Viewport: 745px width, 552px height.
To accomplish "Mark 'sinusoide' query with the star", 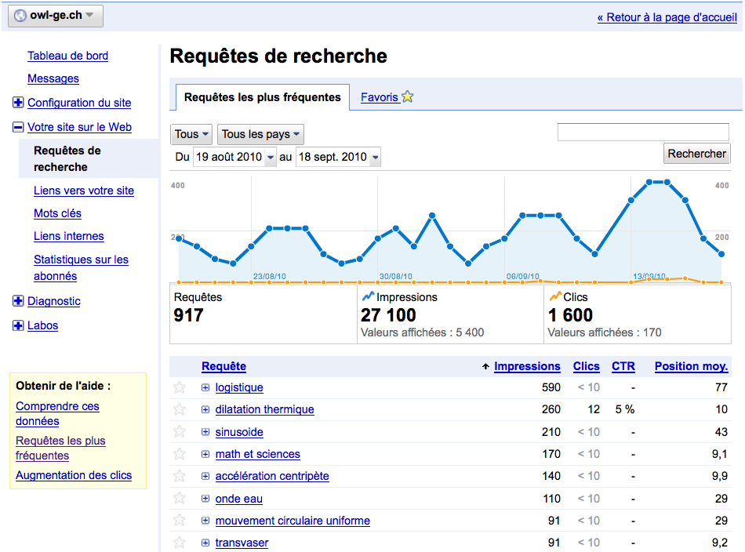I will click(180, 432).
